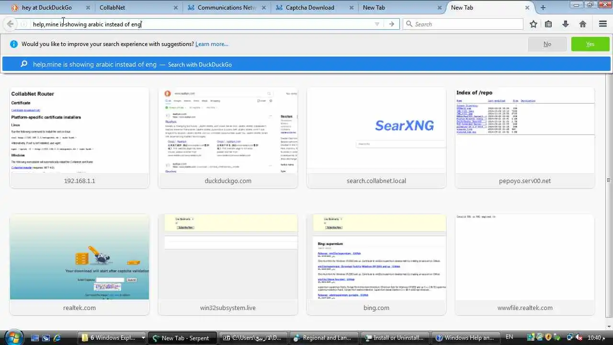Viewport: 613px width, 345px height.
Task: Open the wwwfile.realtek.com tile
Action: [525, 264]
